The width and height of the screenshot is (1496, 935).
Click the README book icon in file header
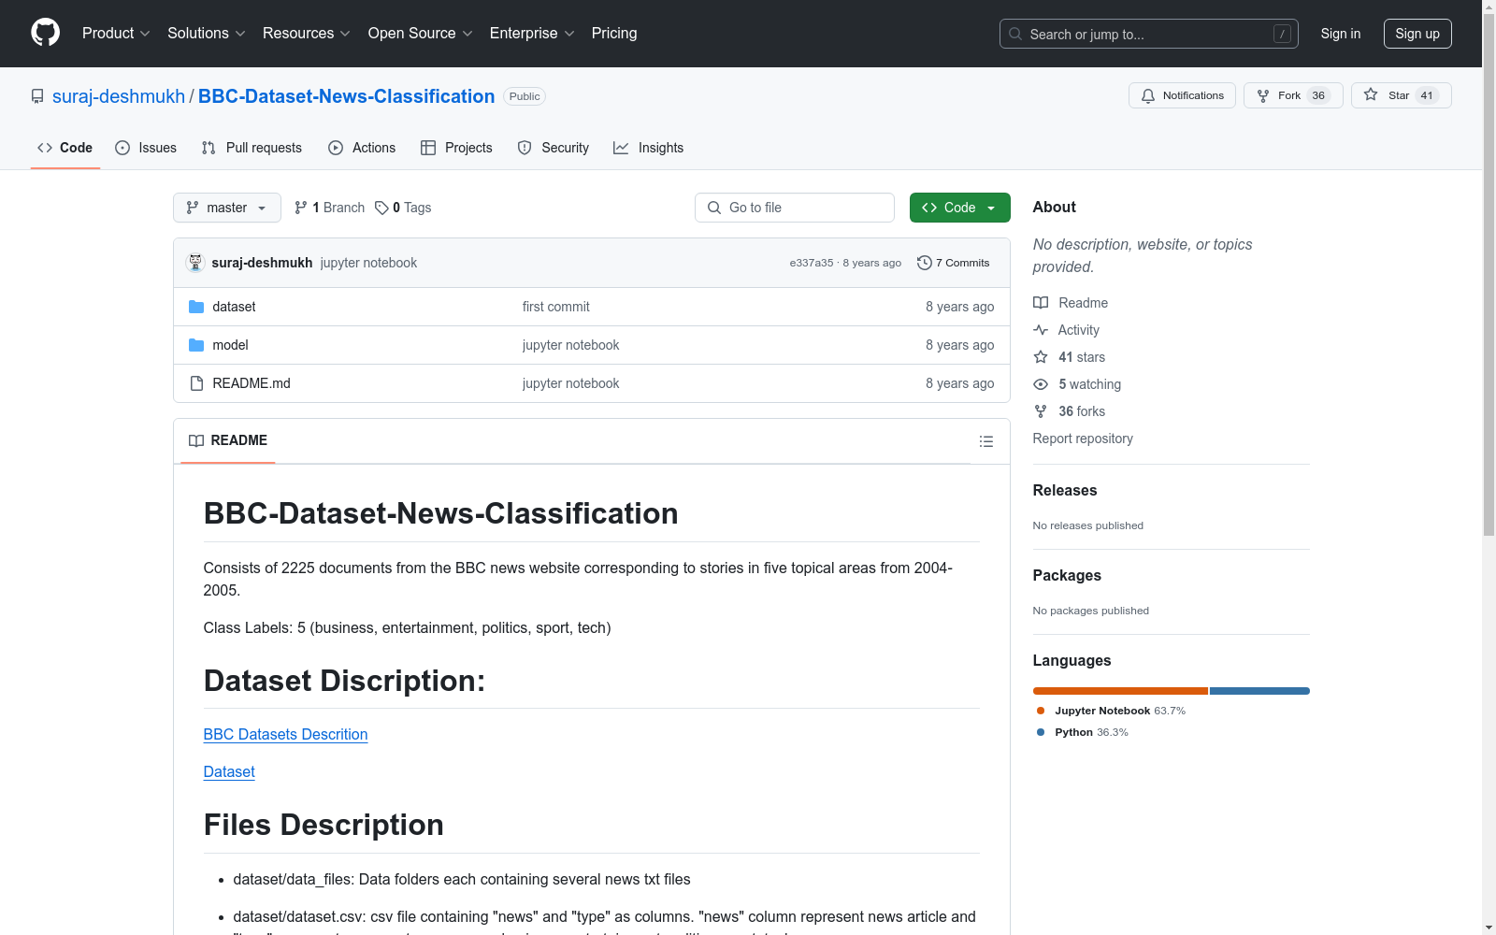tap(196, 440)
